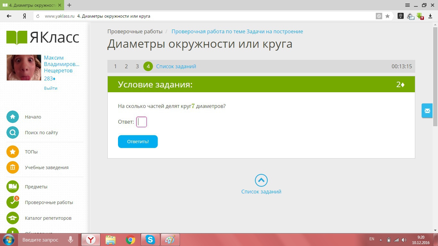Click the question text На сколько частей
The image size is (438, 246).
pos(172,106)
